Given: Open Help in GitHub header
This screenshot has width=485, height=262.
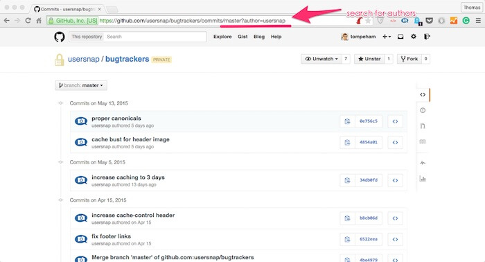Looking at the screenshot, I should point(276,37).
